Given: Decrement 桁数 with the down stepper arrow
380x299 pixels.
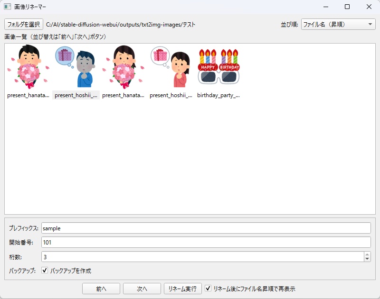Looking at the screenshot, I should pyautogui.click(x=367, y=258).
